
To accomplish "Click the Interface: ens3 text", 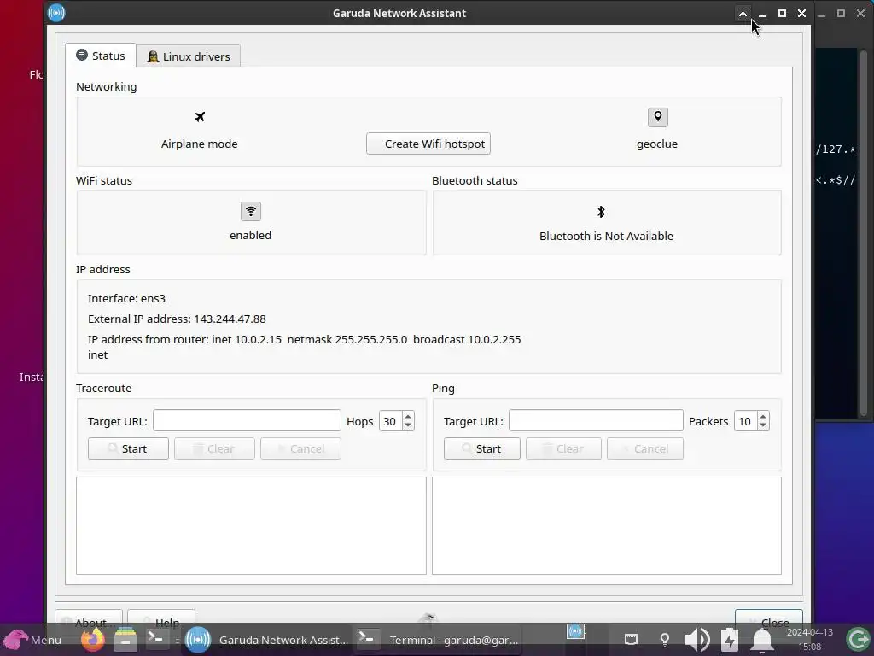I will (x=126, y=298).
